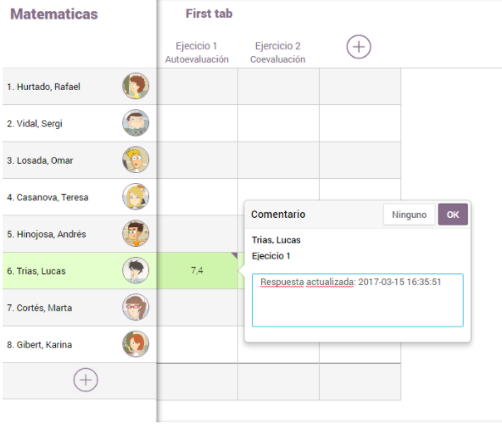The width and height of the screenshot is (502, 424).
Task: Click Andrés Hinojosa's avatar
Action: 136,233
